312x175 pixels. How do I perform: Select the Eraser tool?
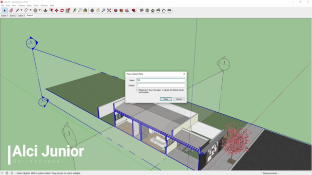11,11
